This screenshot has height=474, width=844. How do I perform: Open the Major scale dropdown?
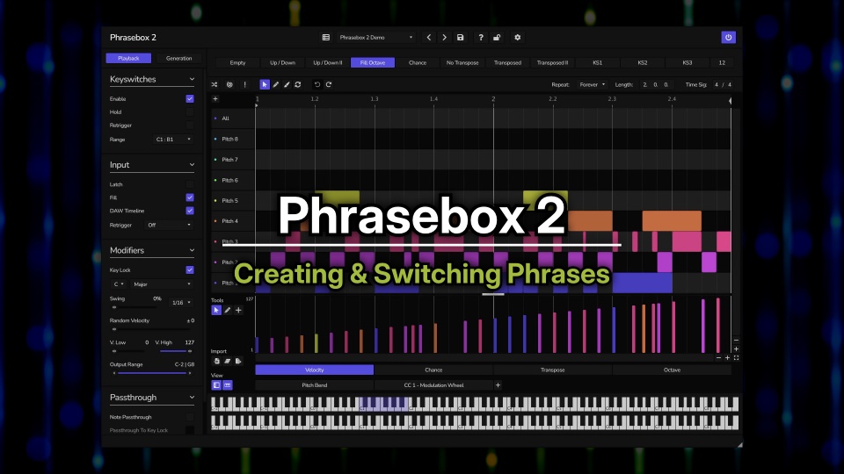click(x=162, y=284)
